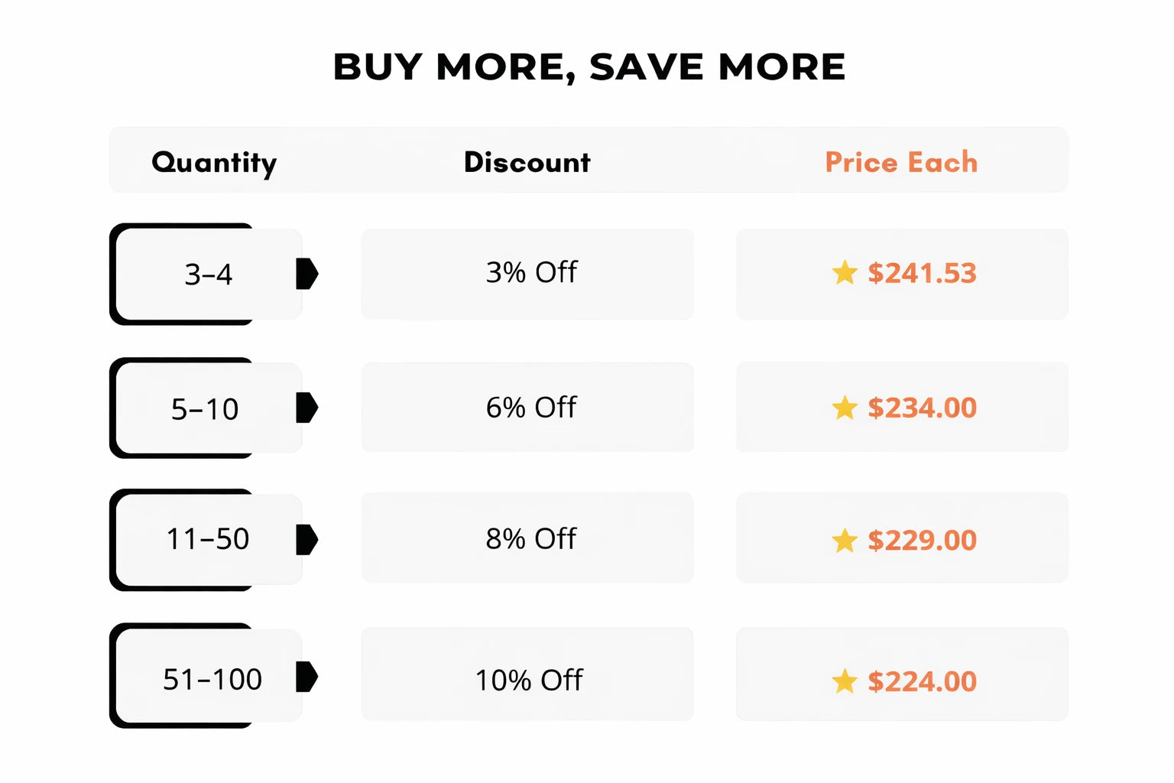Choose the 51–100 quantity tier
Image resolution: width=1174 pixels, height=783 pixels.
pos(212,679)
